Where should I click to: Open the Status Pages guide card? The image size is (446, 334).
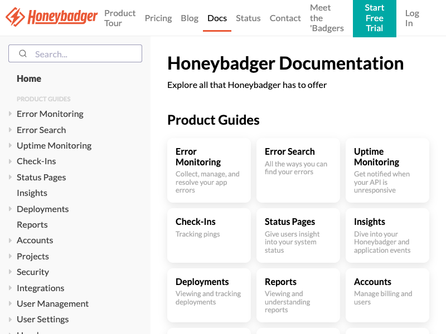(x=298, y=235)
